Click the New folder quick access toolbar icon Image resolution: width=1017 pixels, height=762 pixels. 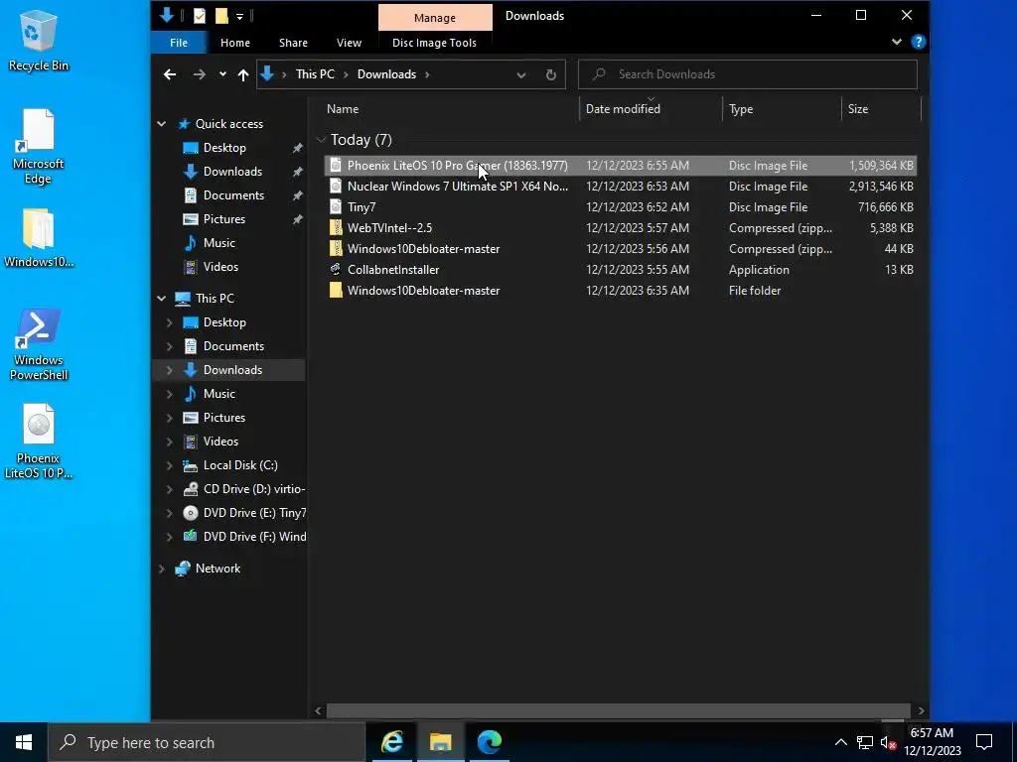tap(221, 16)
